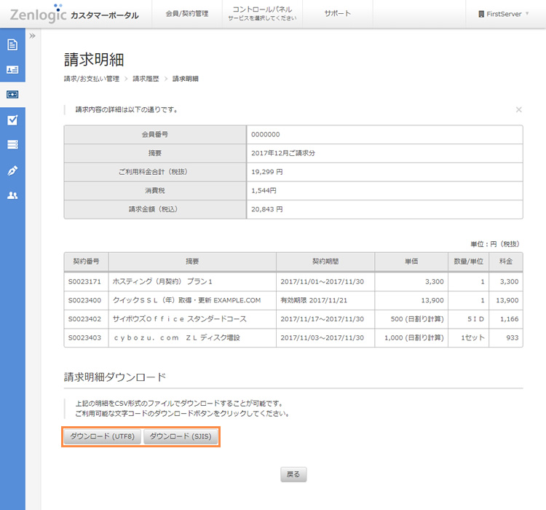Select the billing money icon in sidebar

pyautogui.click(x=12, y=95)
